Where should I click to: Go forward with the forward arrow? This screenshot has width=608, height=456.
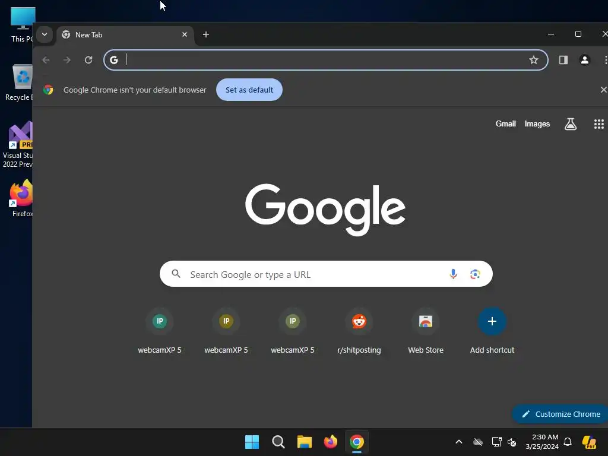67,60
